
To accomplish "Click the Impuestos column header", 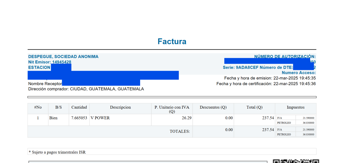I will pyautogui.click(x=295, y=107).
